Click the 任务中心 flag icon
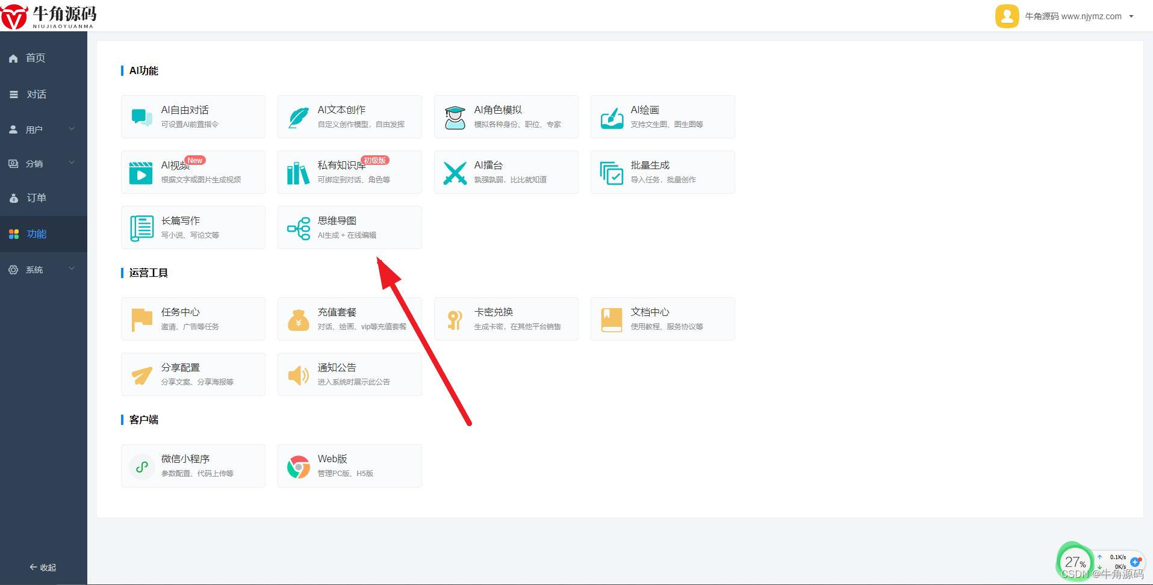Screen dimensions: 1153x585 tap(141, 320)
